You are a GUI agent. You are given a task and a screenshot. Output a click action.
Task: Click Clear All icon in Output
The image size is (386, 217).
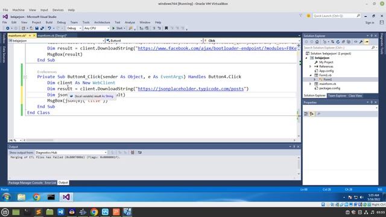(133, 153)
